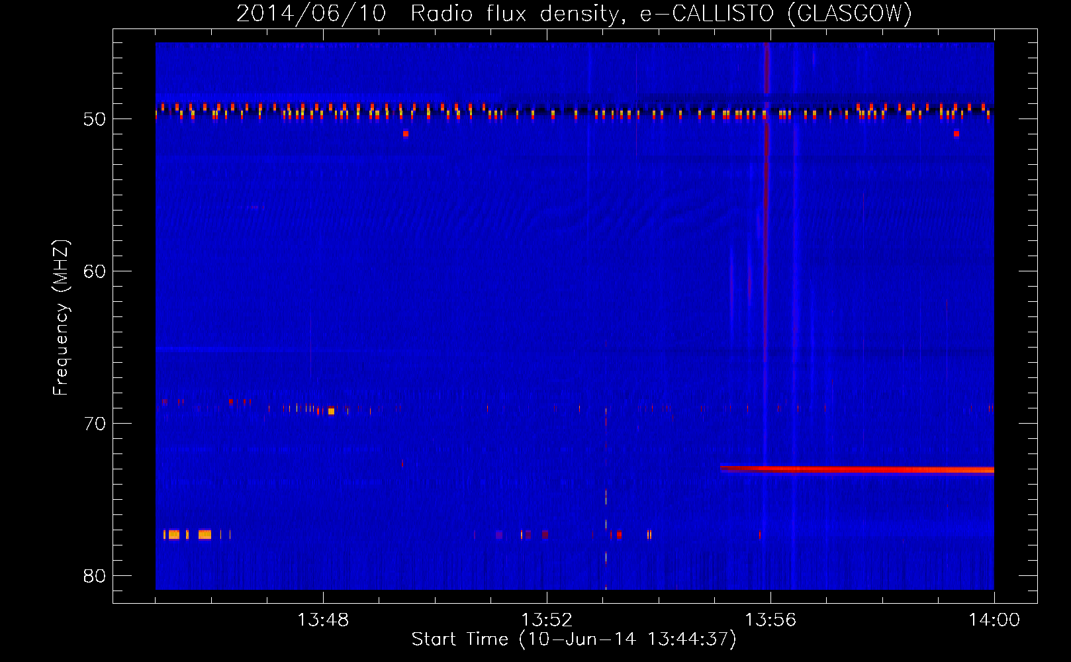Screen dimensions: 1071x662
Task: Click the 50 frequency tick label
Action: tap(95, 119)
